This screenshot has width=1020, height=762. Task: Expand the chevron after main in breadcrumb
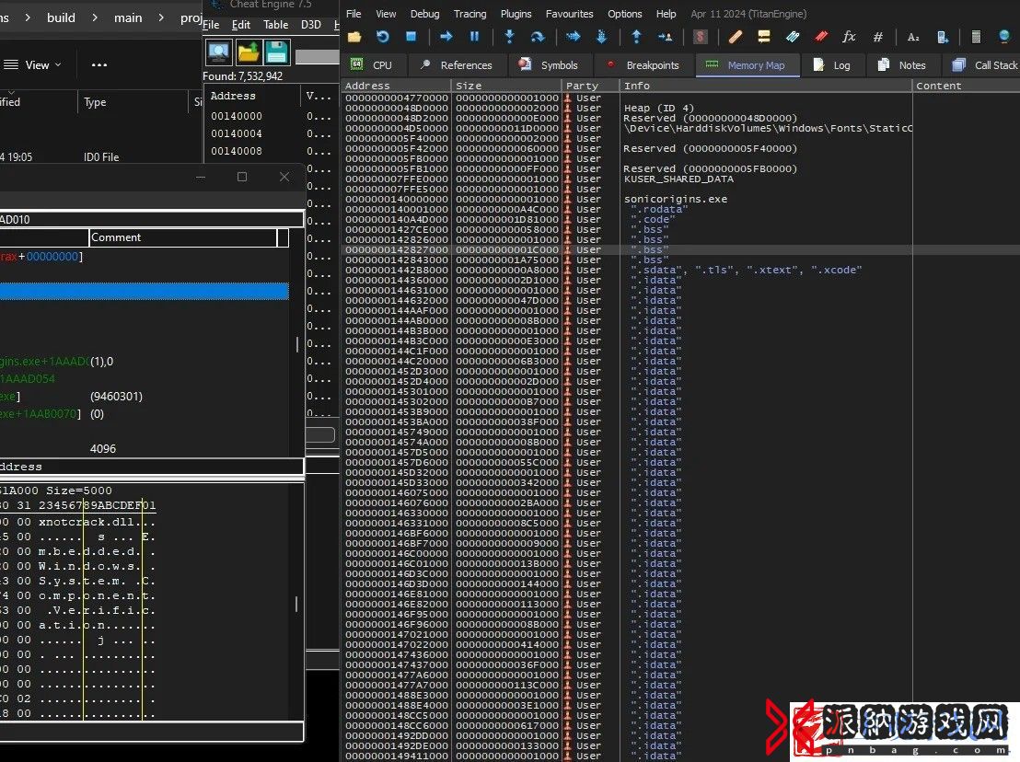tap(161, 17)
